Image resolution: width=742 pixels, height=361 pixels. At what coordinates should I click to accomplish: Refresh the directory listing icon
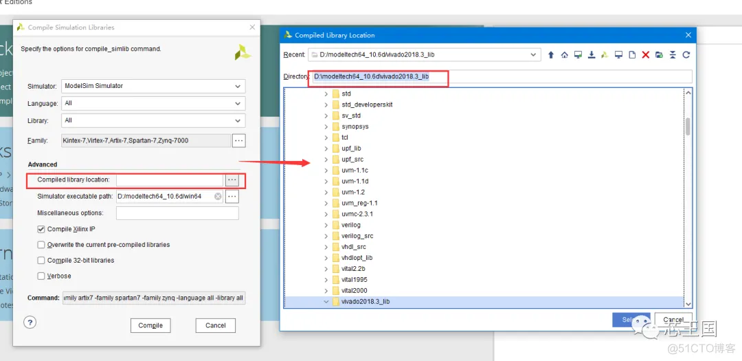coord(686,55)
